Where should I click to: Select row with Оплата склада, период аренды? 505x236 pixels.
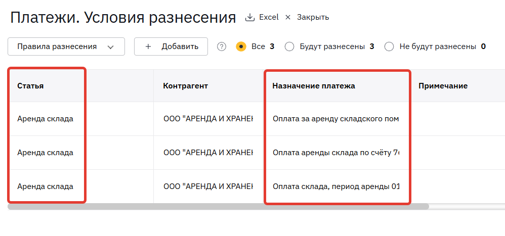point(336,186)
